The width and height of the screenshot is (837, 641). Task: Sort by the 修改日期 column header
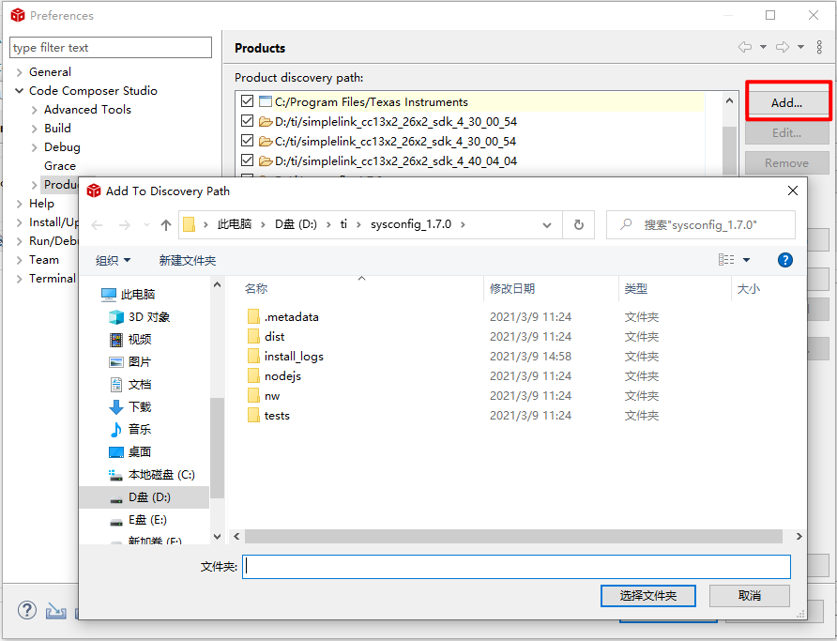pyautogui.click(x=512, y=289)
